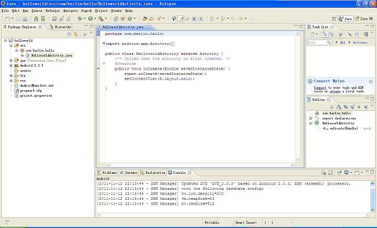Click the External Tools run icon

click(x=101, y=18)
